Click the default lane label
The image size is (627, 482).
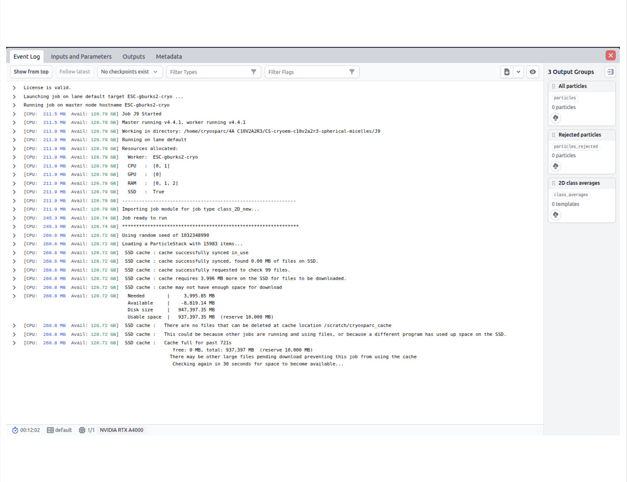coord(64,430)
